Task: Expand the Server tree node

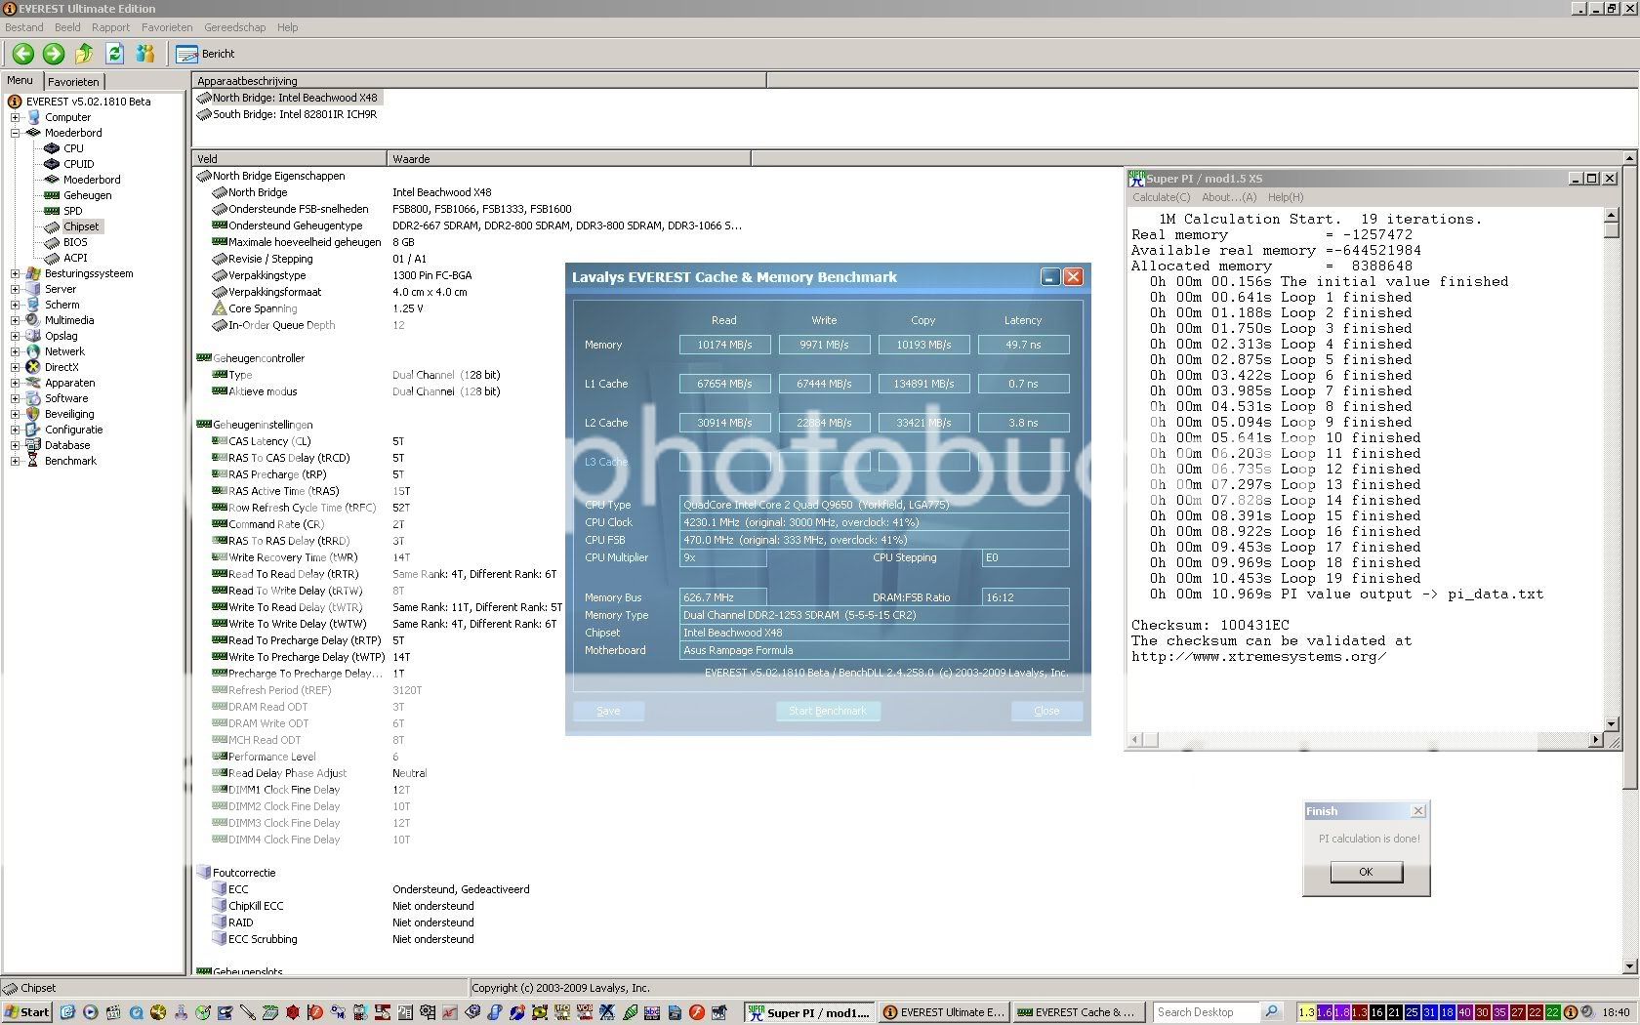Action: [16, 289]
